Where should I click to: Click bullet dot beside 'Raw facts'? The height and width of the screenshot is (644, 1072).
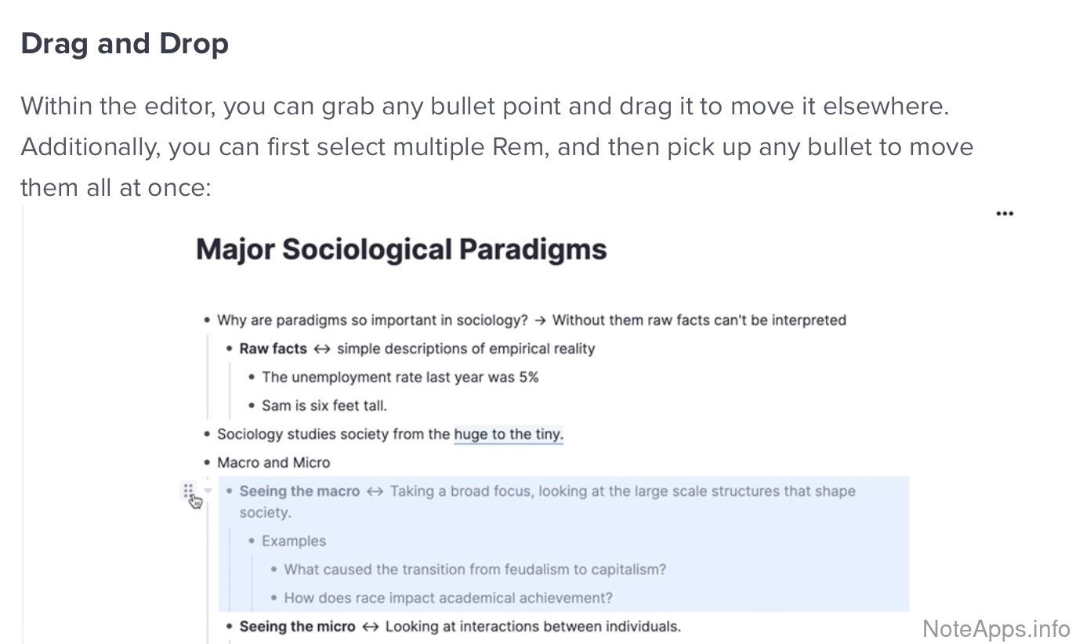230,349
